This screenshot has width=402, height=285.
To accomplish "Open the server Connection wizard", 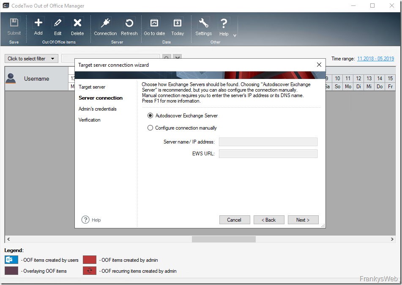I will [x=105, y=27].
